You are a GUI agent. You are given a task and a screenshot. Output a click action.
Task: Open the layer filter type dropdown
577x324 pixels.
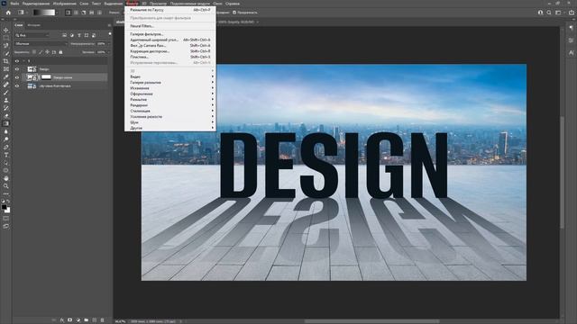(32, 35)
